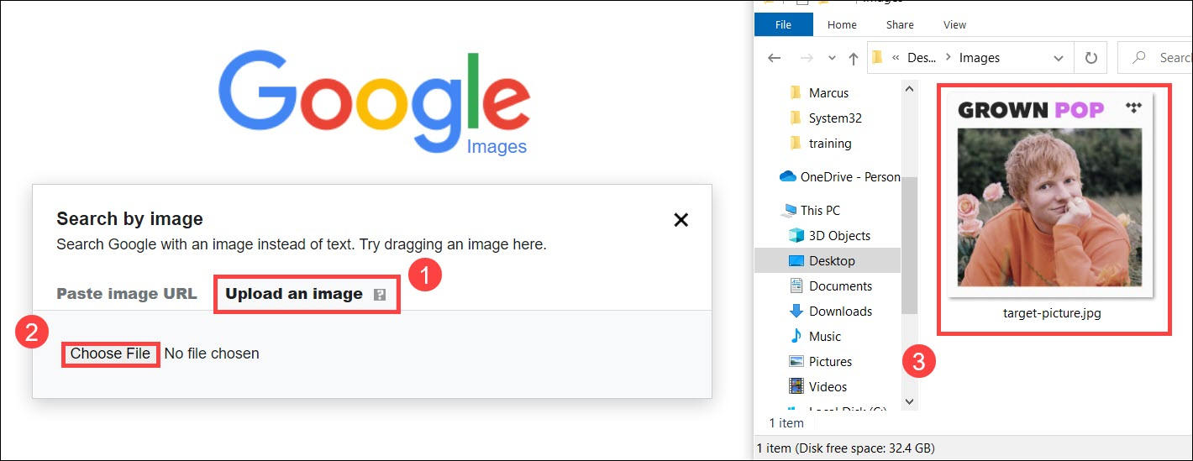
Task: Open the View ribbon tab
Action: click(954, 24)
